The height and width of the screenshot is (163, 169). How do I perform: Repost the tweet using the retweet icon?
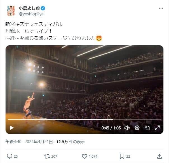pos(47,156)
